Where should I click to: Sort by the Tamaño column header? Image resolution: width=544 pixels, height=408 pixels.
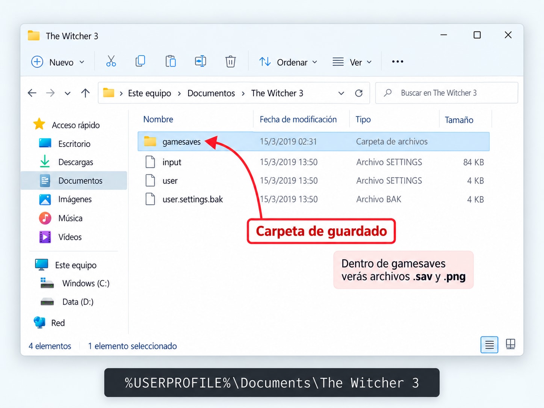[459, 120]
